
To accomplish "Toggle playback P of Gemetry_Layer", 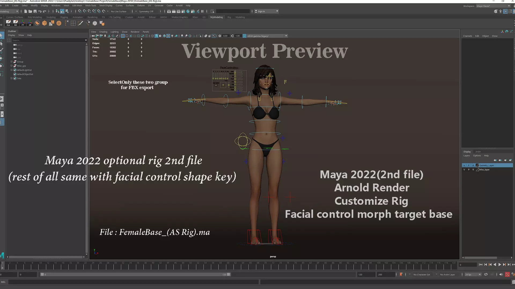I will click(469, 165).
